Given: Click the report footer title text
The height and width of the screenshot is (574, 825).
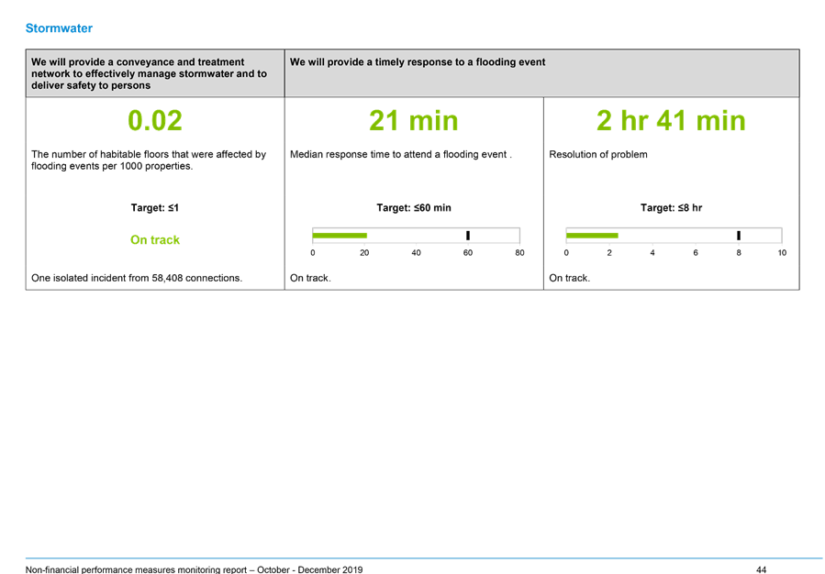Looking at the screenshot, I should (195, 569).
